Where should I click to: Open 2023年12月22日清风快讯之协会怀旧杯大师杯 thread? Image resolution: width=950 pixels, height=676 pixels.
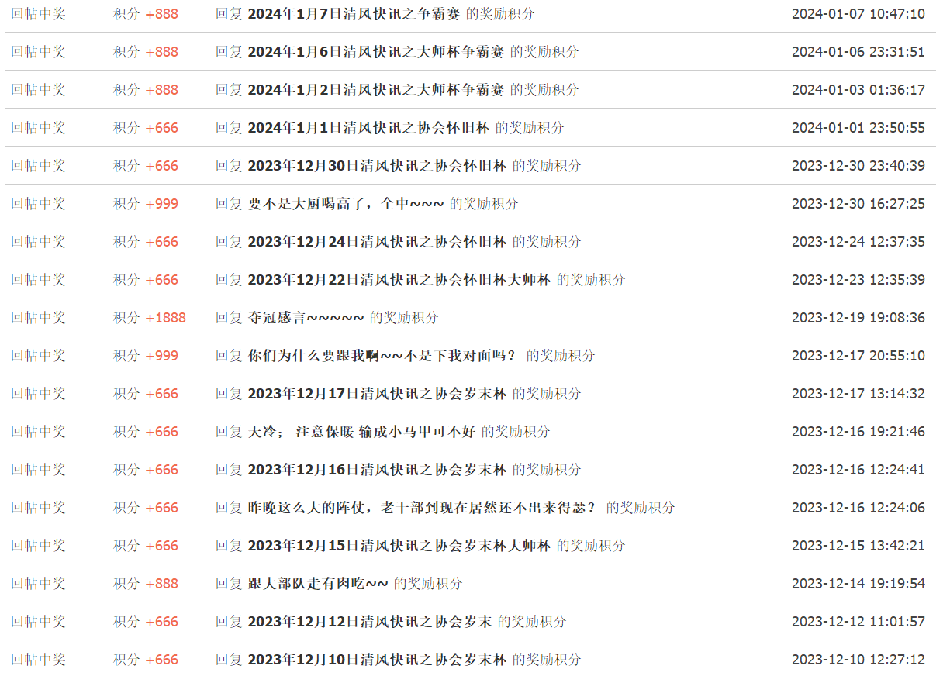(x=399, y=280)
